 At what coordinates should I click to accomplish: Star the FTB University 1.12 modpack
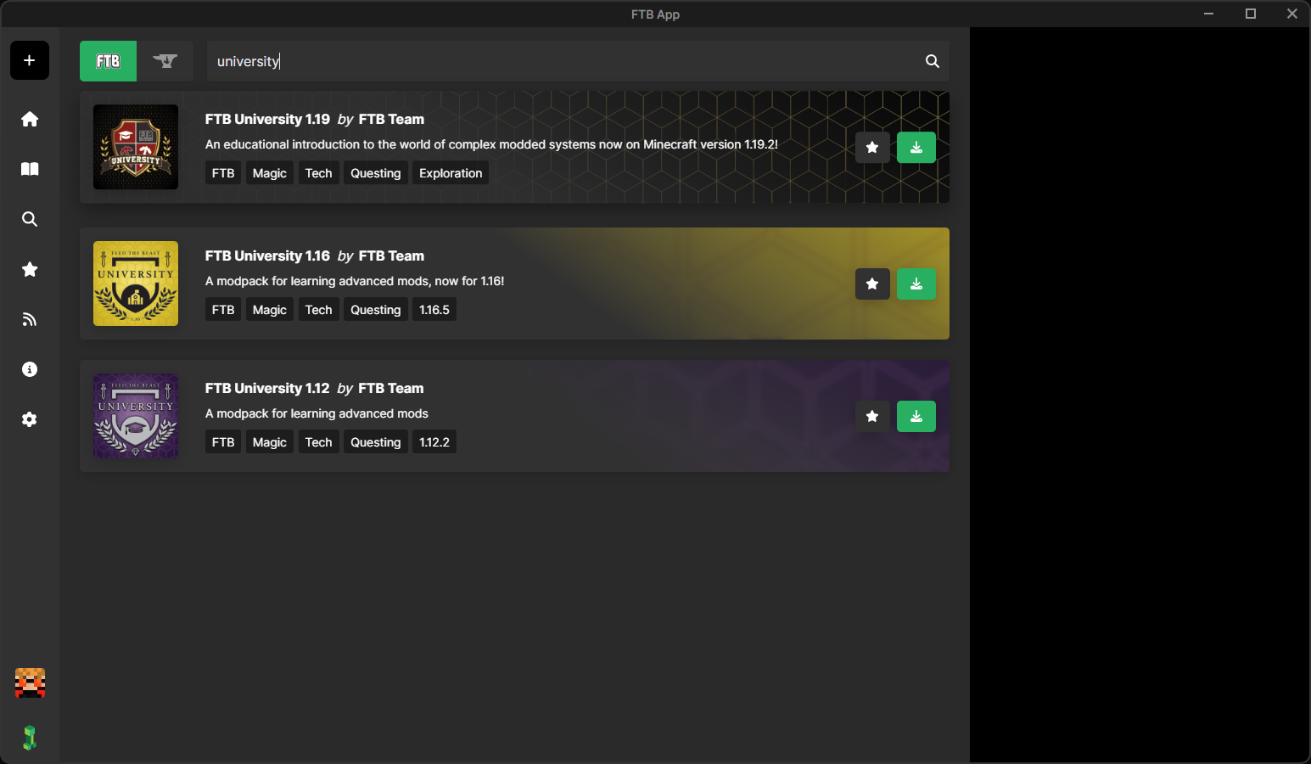871,416
